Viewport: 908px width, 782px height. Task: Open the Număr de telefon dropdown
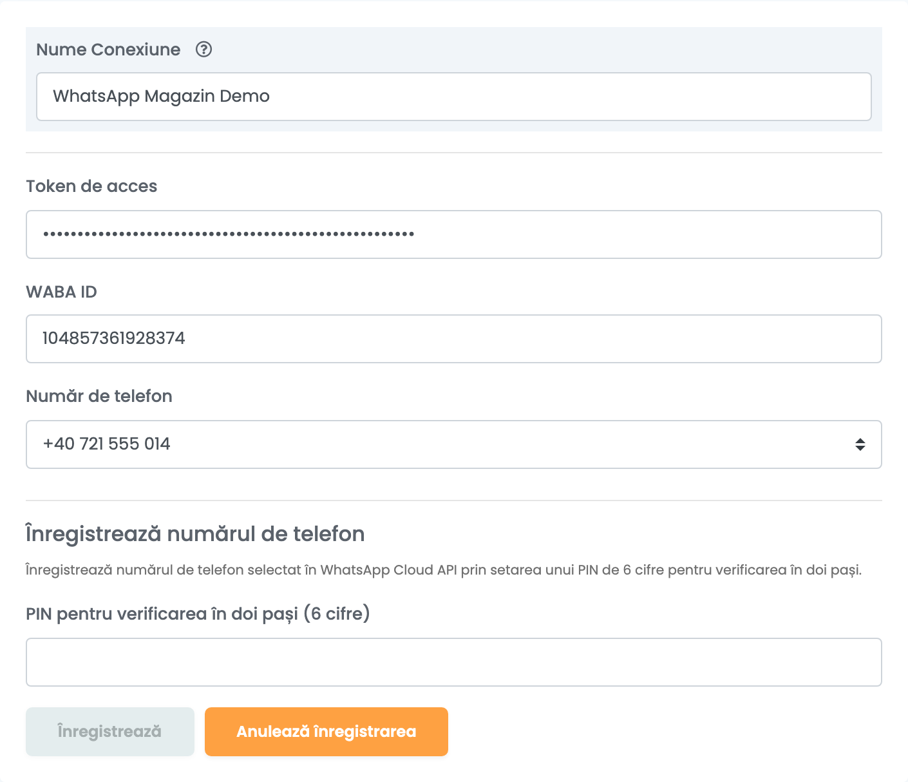tap(454, 444)
